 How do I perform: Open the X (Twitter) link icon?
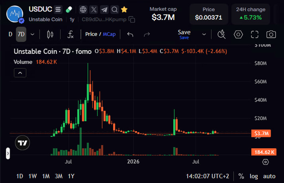click(94, 10)
